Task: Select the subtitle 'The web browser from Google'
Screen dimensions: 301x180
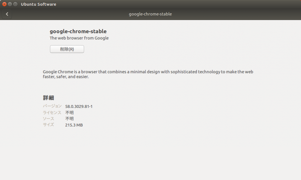Action: pyautogui.click(x=79, y=38)
